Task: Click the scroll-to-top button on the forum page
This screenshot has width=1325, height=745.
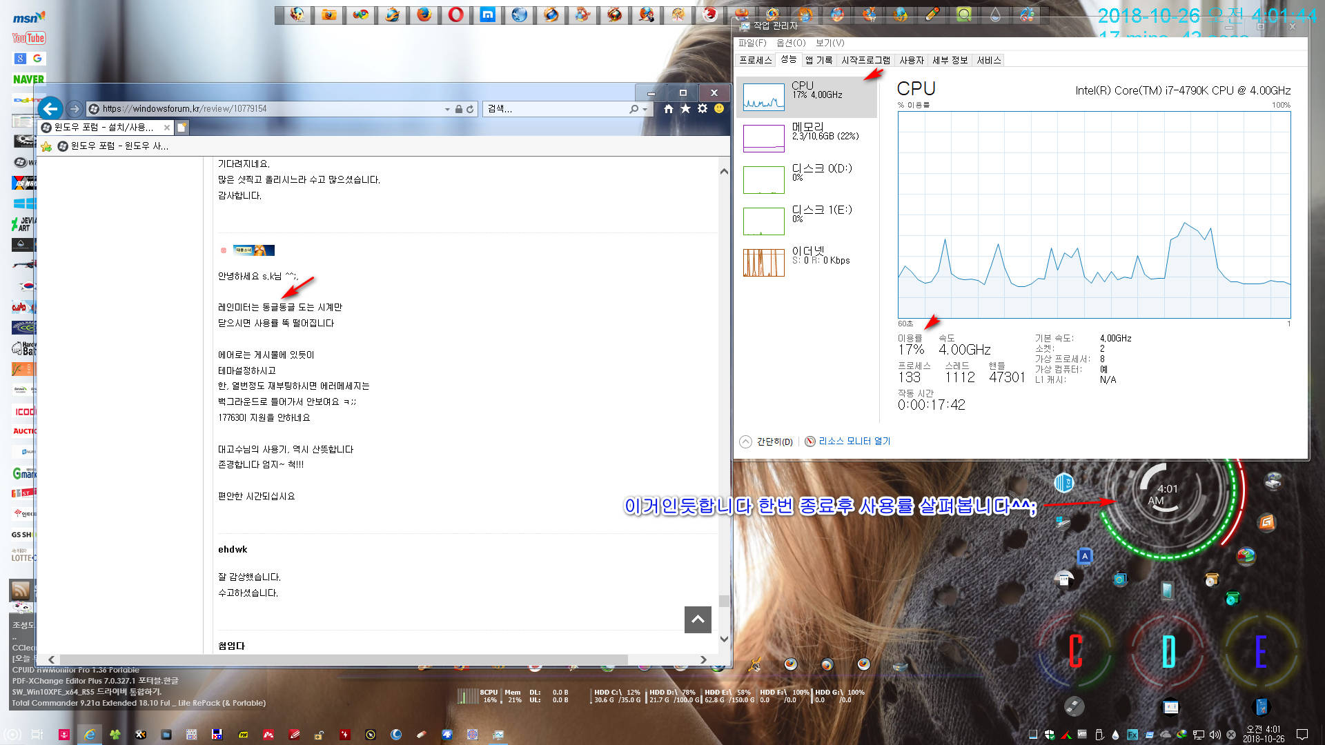Action: click(x=698, y=619)
